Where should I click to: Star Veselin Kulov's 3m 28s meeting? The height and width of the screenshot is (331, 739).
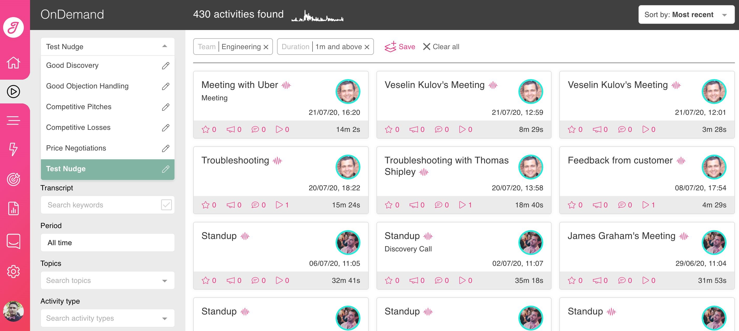pos(571,130)
